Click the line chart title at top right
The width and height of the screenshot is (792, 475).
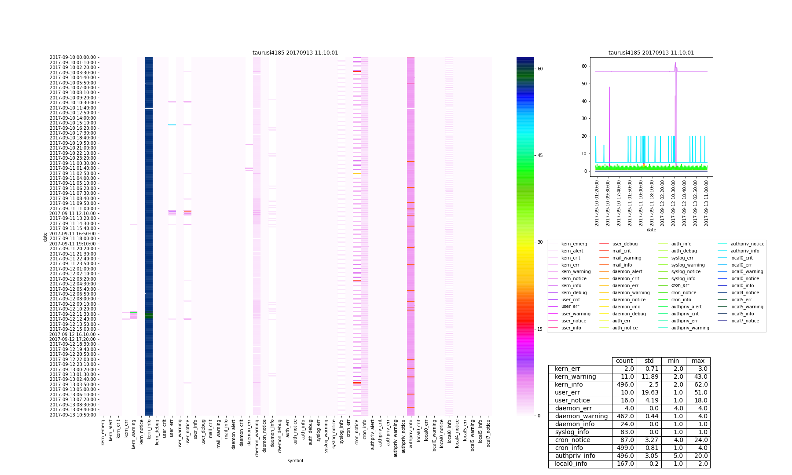[651, 53]
